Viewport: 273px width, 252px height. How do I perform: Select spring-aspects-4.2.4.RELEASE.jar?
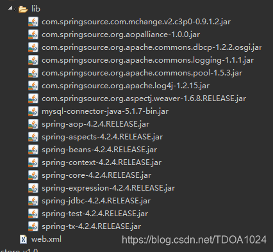click(x=102, y=137)
